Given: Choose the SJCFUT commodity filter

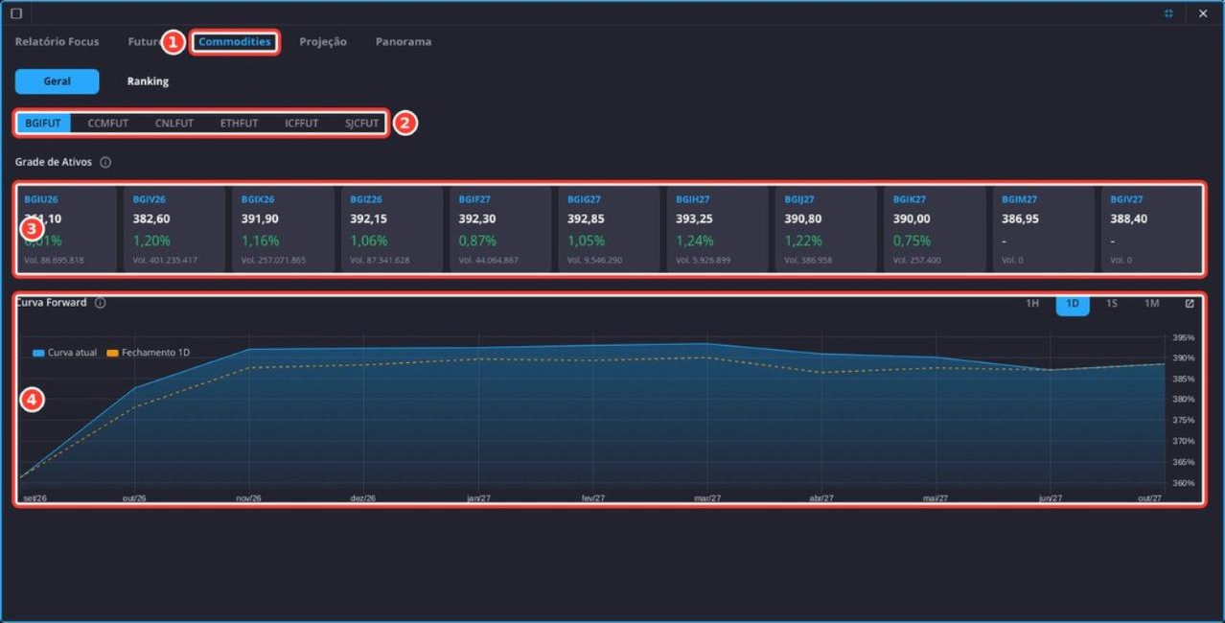Looking at the screenshot, I should point(362,124).
